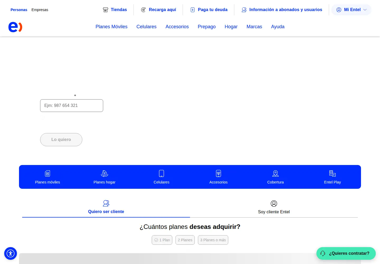
Task: Click the Planes hogar wifi icon
Action: coord(104,173)
